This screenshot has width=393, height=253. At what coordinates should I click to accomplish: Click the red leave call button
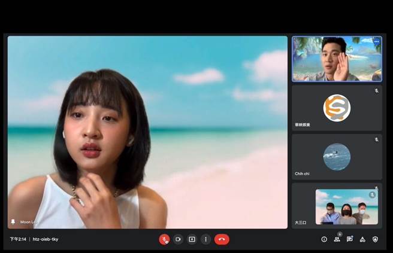point(222,239)
